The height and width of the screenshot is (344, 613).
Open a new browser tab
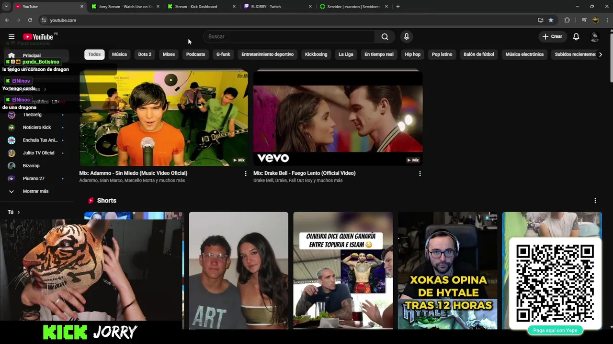coord(397,6)
